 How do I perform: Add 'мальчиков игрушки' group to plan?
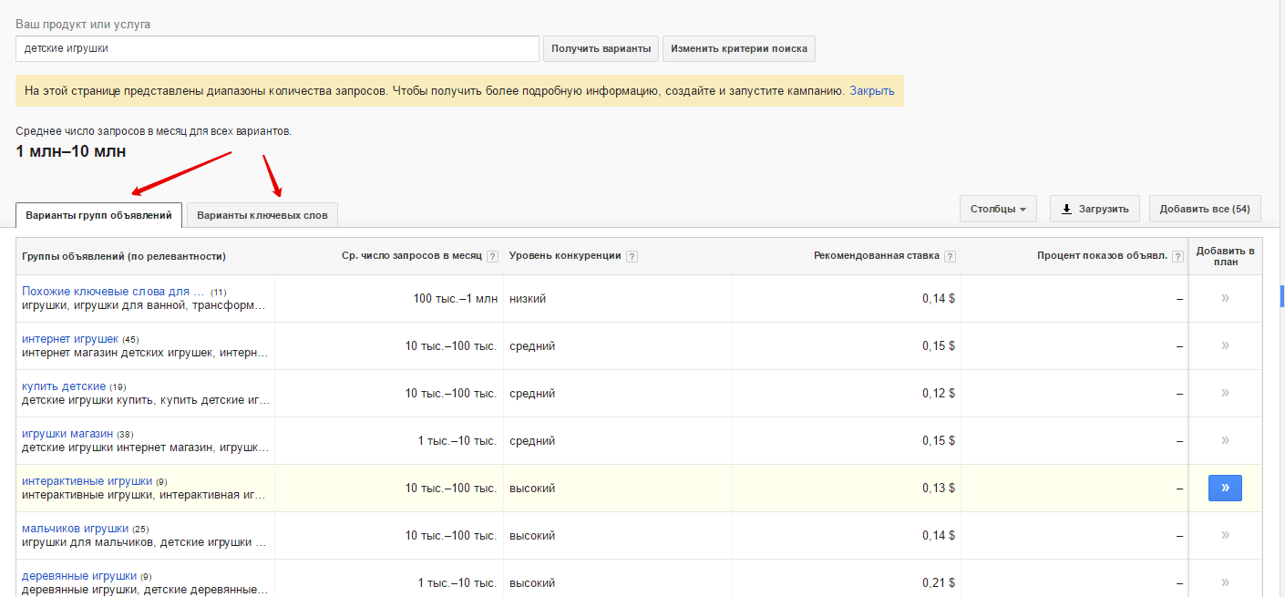(x=1225, y=535)
